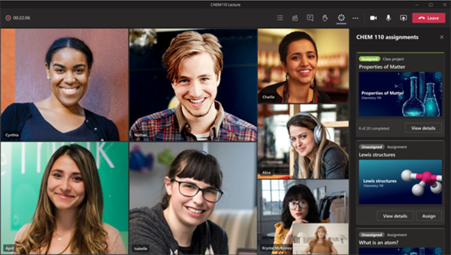Close the CHEM 110 assignments panel

(442, 37)
